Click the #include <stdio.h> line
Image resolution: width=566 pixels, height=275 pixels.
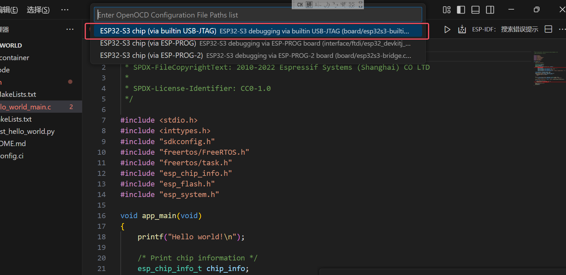(x=159, y=120)
